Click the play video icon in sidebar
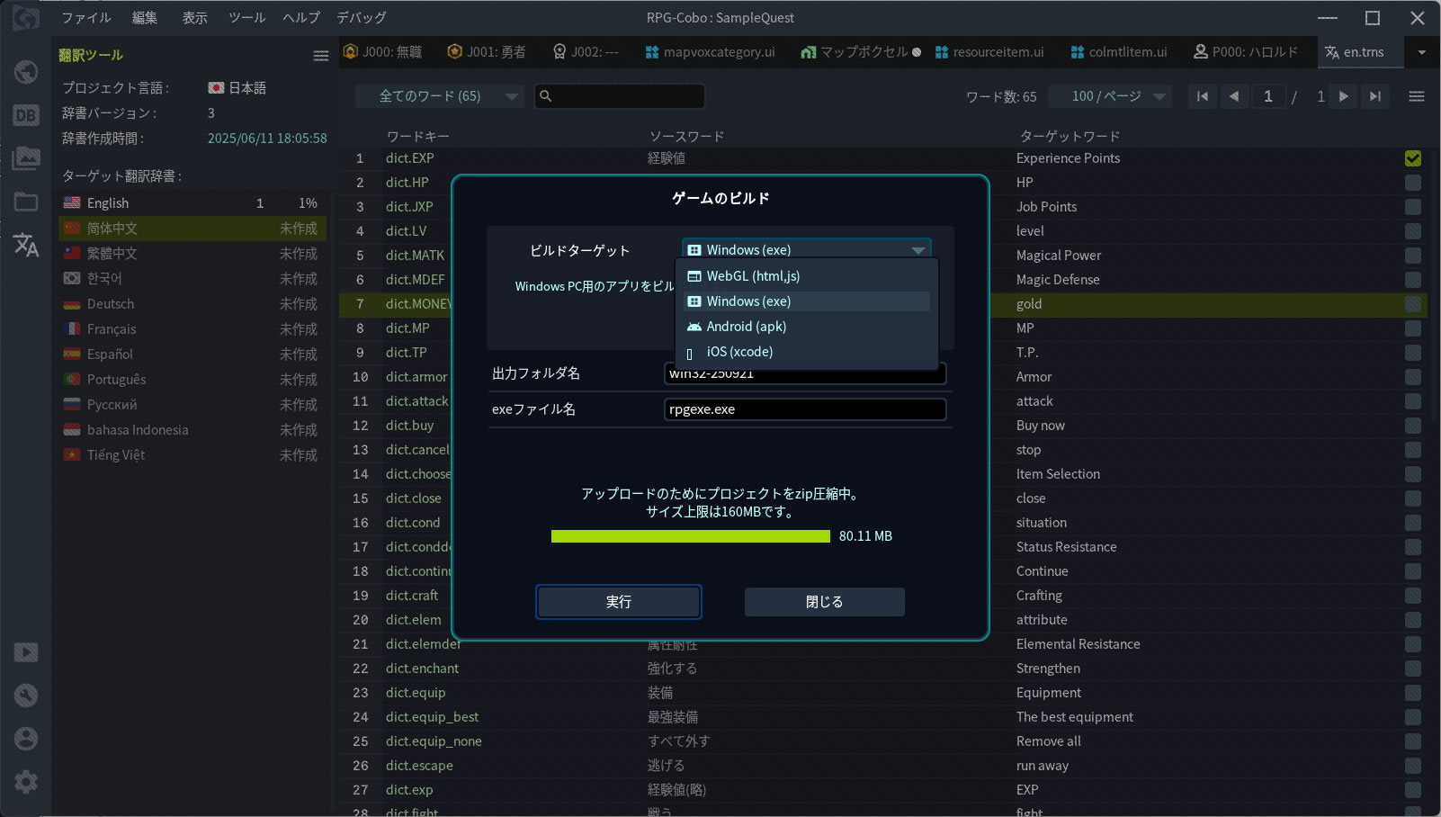 coord(26,652)
